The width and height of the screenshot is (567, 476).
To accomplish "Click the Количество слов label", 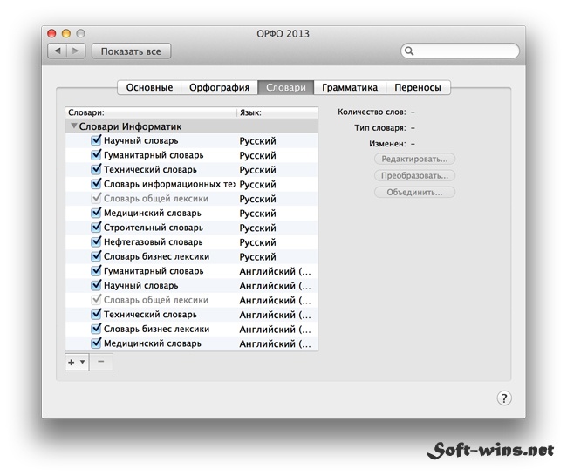I will (x=372, y=112).
